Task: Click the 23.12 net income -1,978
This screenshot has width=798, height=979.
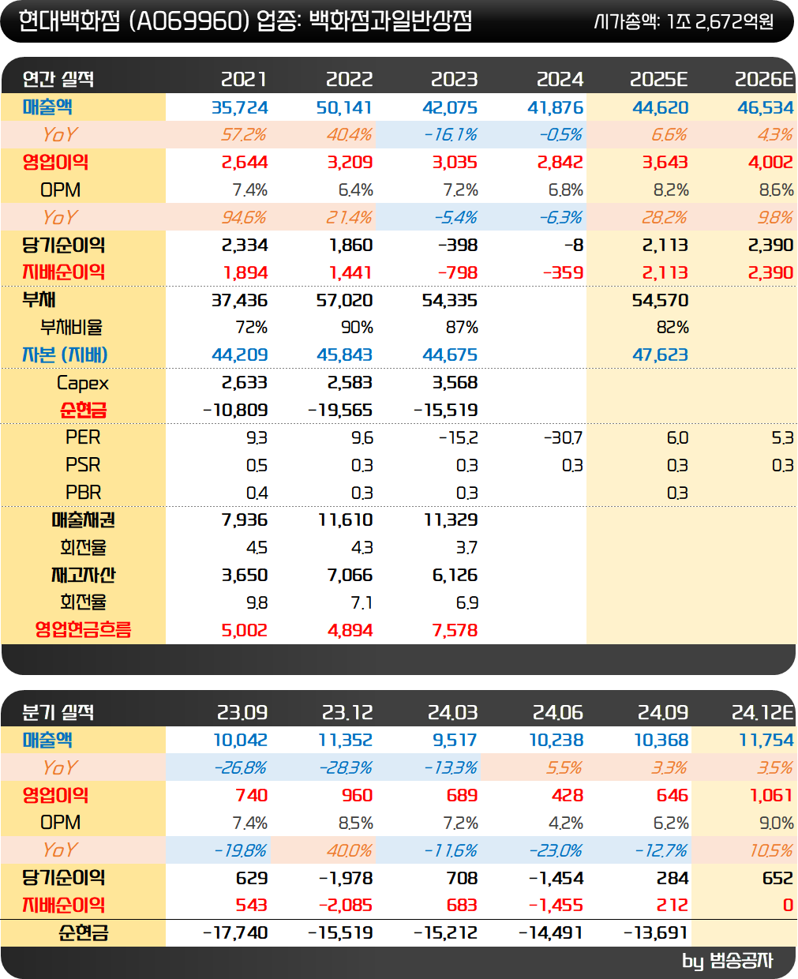Action: coord(345,879)
